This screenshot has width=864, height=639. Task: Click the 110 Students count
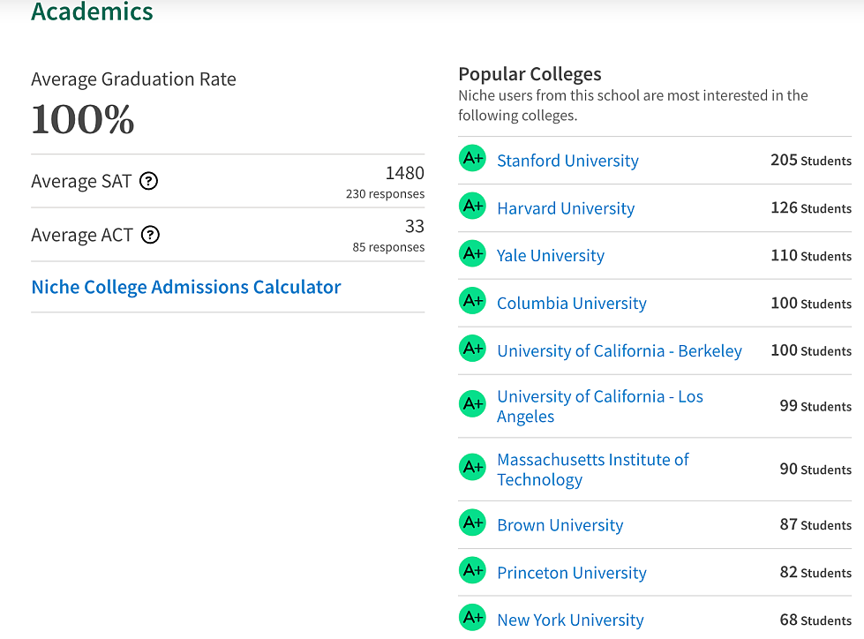811,256
